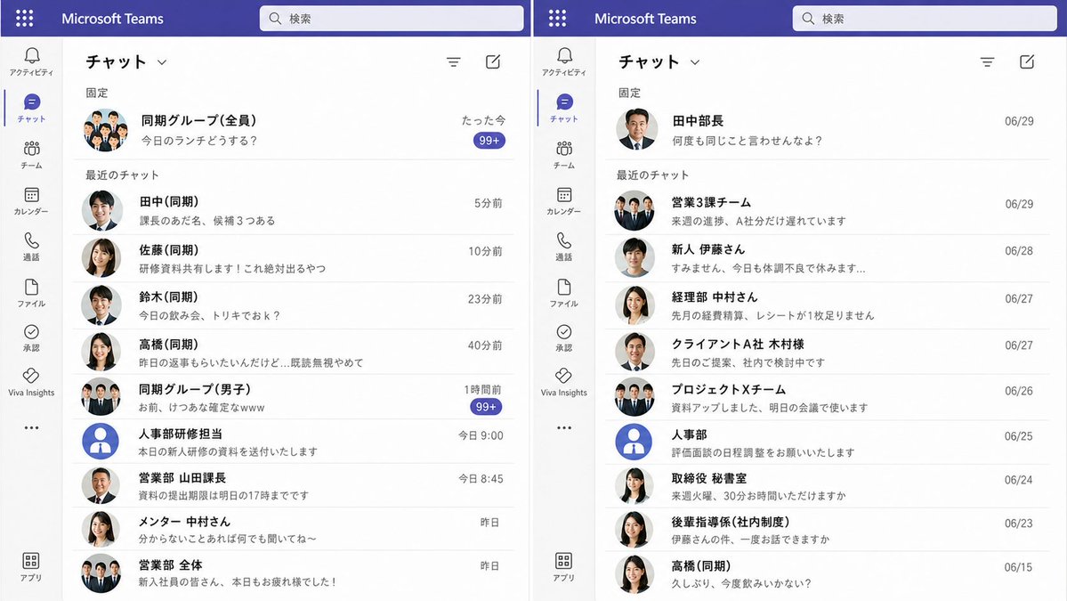Expand チャット dropdown chevron in right window
Viewport: 1067px width, 601px height.
pyautogui.click(x=695, y=62)
